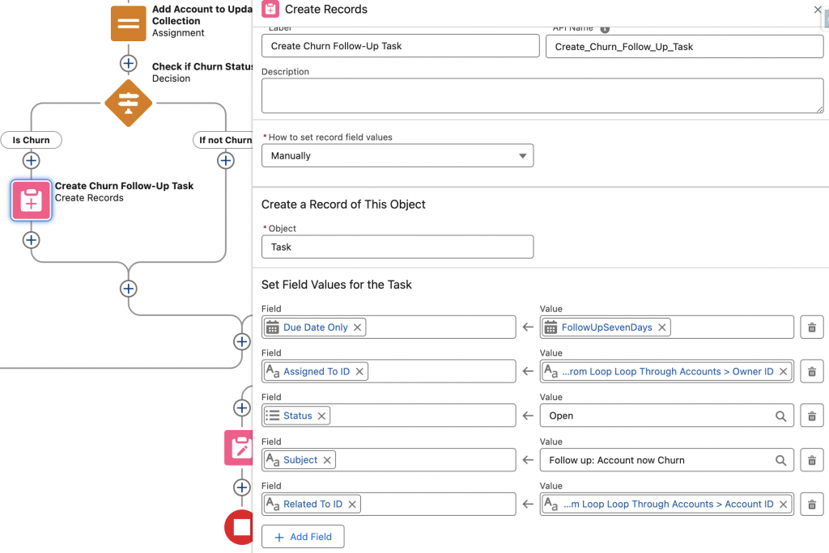
Task: Clear the FollowUpSevenDays value pill
Action: 661,327
